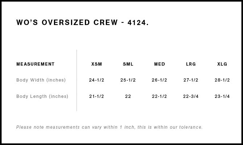Viewport: 243px width, 145px height.
Task: Select XSM body length value 21-1/2
Action: click(x=96, y=96)
